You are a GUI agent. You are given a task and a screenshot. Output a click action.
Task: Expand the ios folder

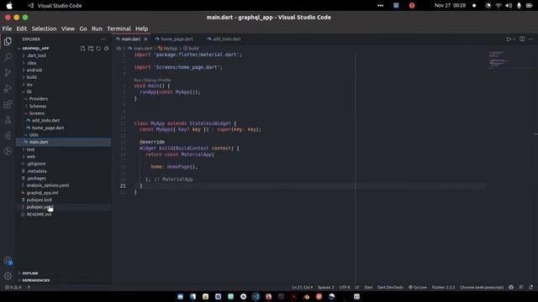[x=29, y=85]
